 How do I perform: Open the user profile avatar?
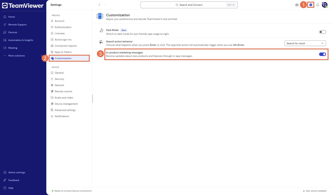point(325,5)
